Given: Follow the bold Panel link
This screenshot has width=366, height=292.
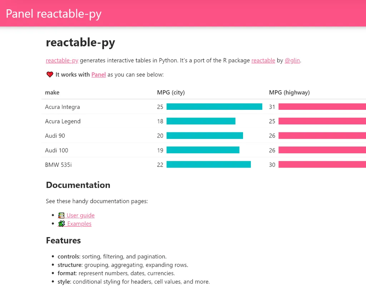Looking at the screenshot, I should coord(99,75).
